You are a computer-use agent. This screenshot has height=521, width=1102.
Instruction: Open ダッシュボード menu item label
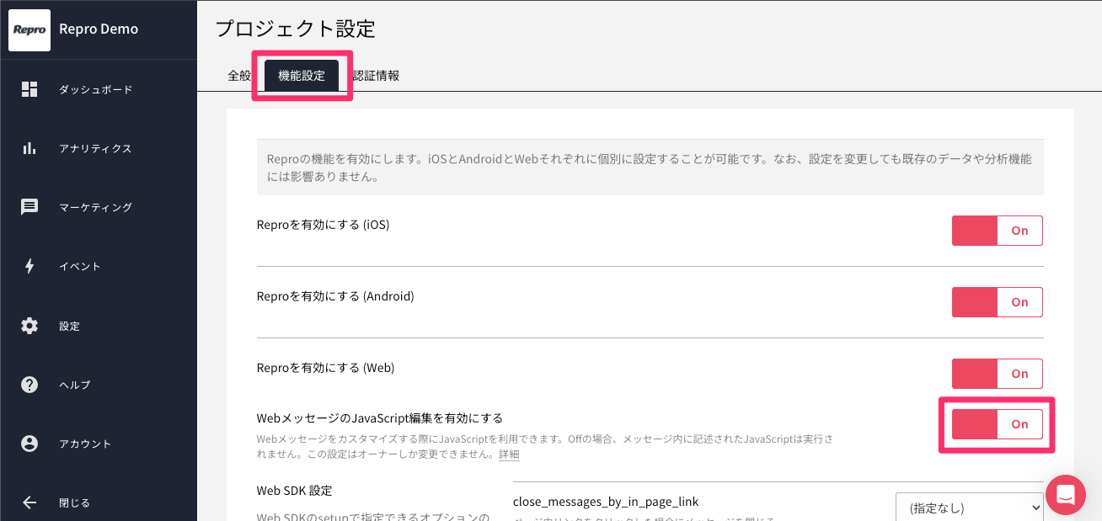pos(96,89)
